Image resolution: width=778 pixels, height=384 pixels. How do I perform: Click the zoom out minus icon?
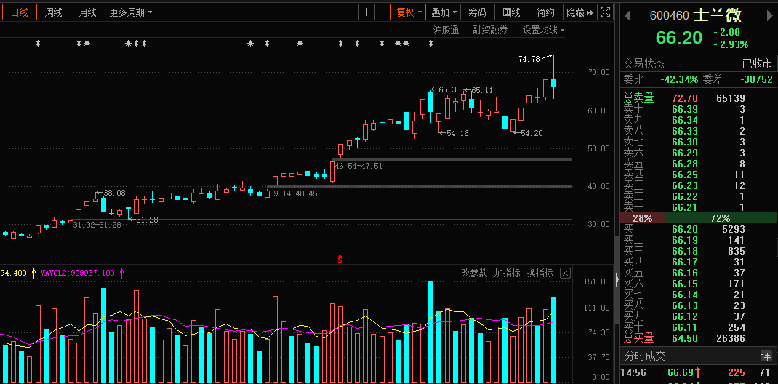[x=382, y=12]
